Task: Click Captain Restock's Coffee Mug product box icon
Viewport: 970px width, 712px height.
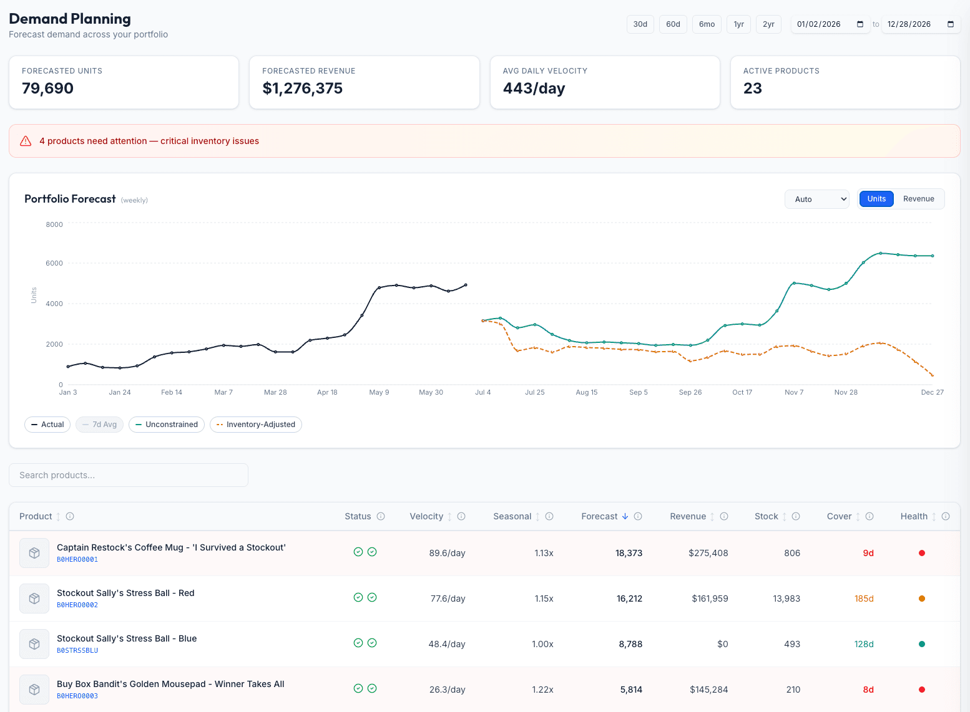Action: (34, 553)
